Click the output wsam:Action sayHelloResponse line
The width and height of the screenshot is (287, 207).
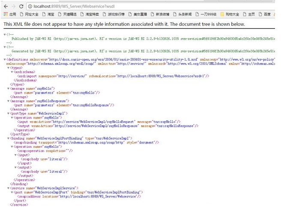click(x=108, y=126)
